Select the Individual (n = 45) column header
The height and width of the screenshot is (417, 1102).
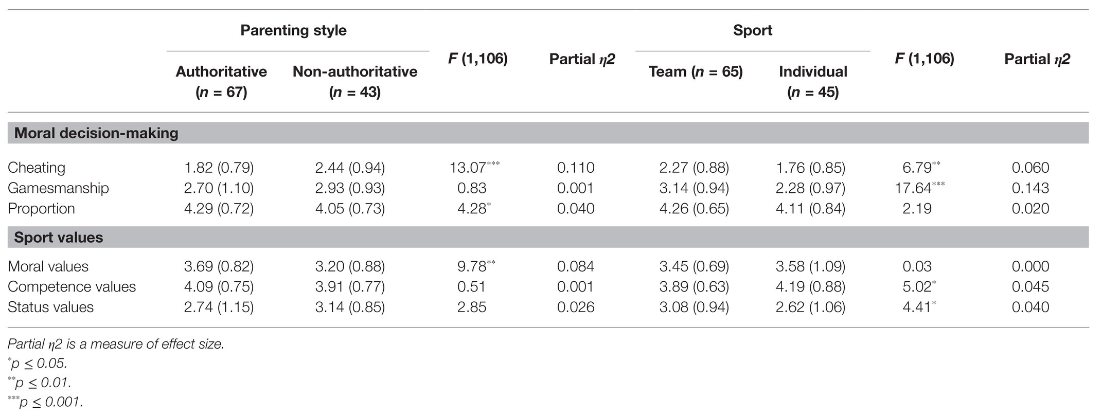click(813, 82)
